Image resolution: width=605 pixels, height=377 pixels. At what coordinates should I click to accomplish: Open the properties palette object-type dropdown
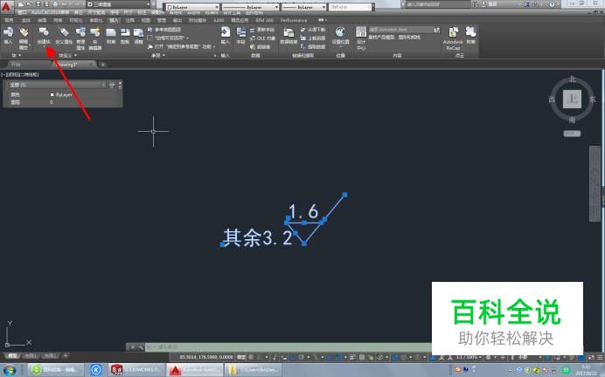56,85
